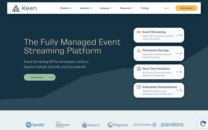The height and width of the screenshot is (130, 208).
Task: Click "Deploy white-labeled, in-app dashboards" description
Action: [x=158, y=92]
